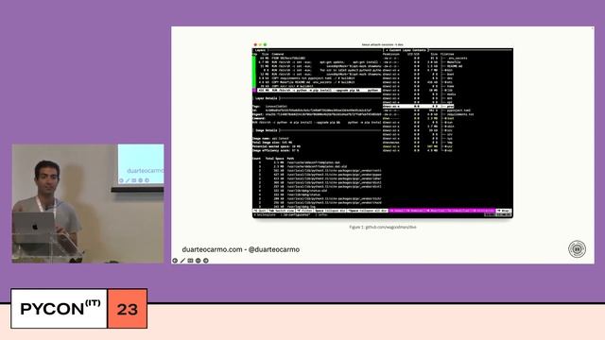Select the highlighted pip install layer row

pos(319,91)
